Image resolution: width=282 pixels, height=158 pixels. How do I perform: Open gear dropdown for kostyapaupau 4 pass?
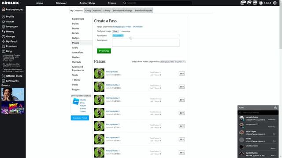click(x=182, y=113)
